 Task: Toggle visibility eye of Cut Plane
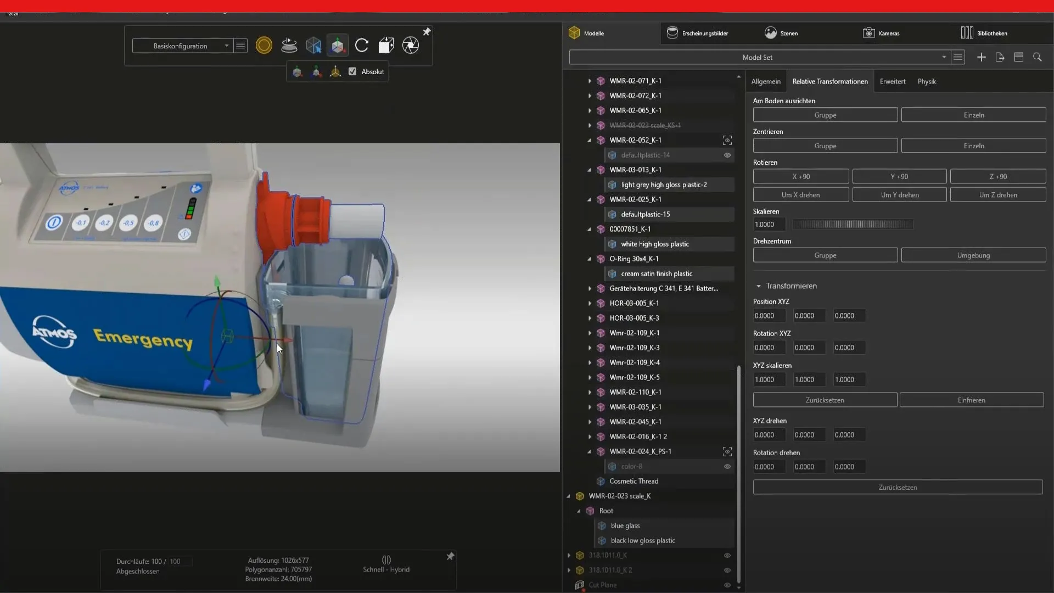[727, 585]
